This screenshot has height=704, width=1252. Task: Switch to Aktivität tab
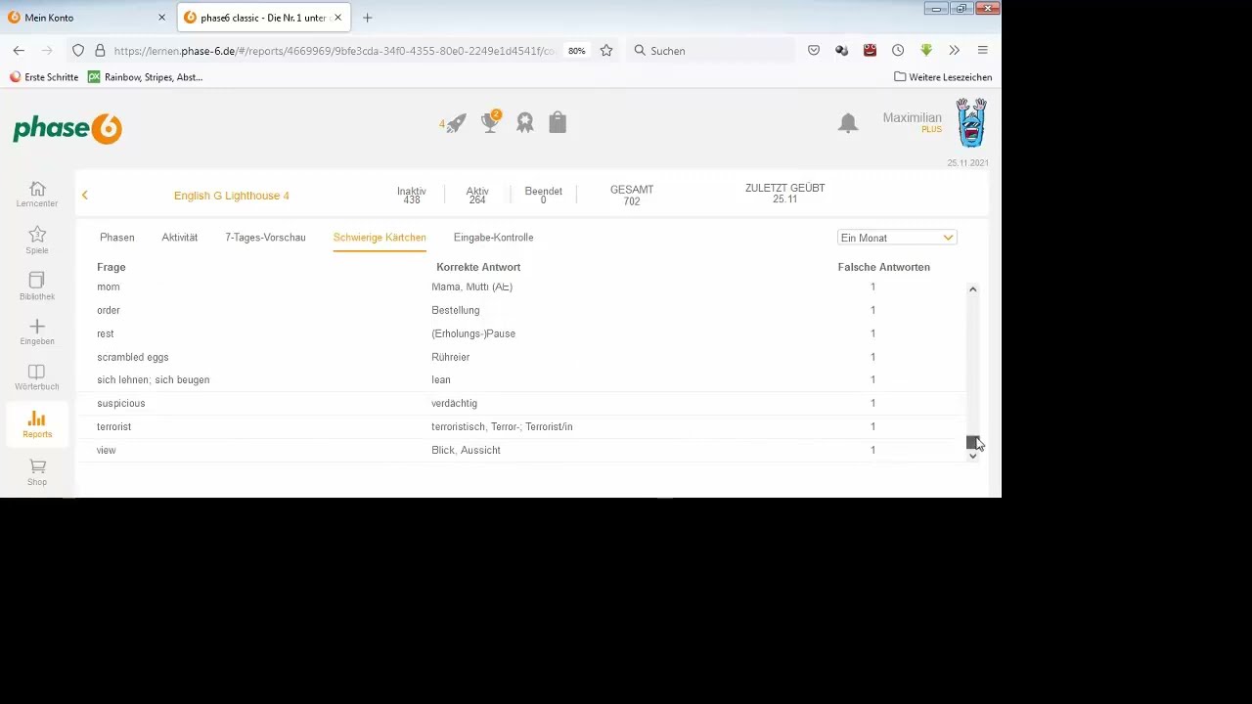coord(180,238)
